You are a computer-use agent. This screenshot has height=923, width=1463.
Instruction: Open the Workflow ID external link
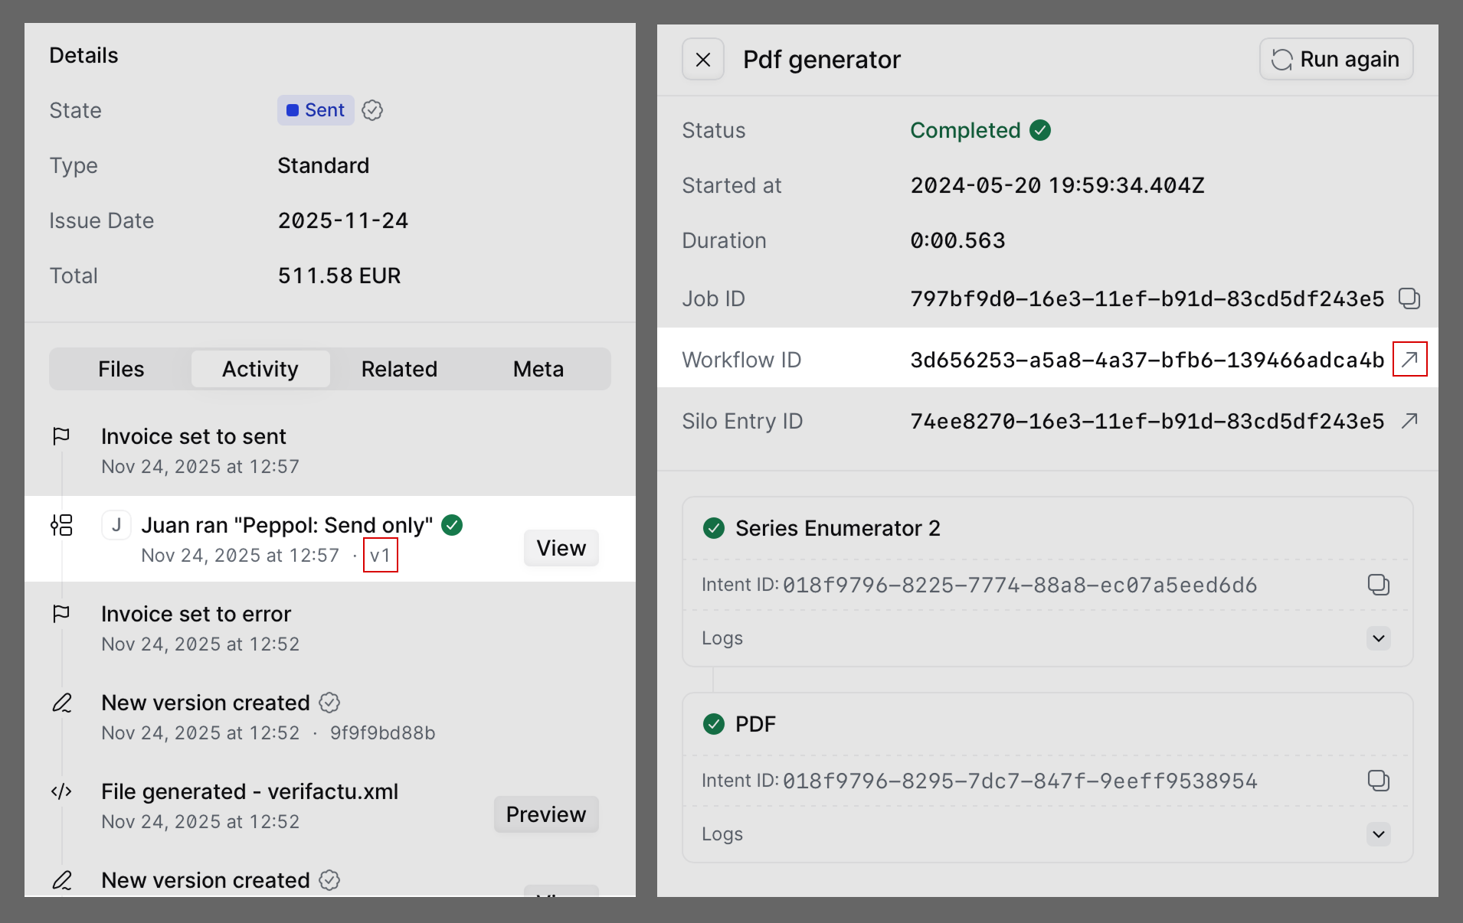coord(1410,359)
